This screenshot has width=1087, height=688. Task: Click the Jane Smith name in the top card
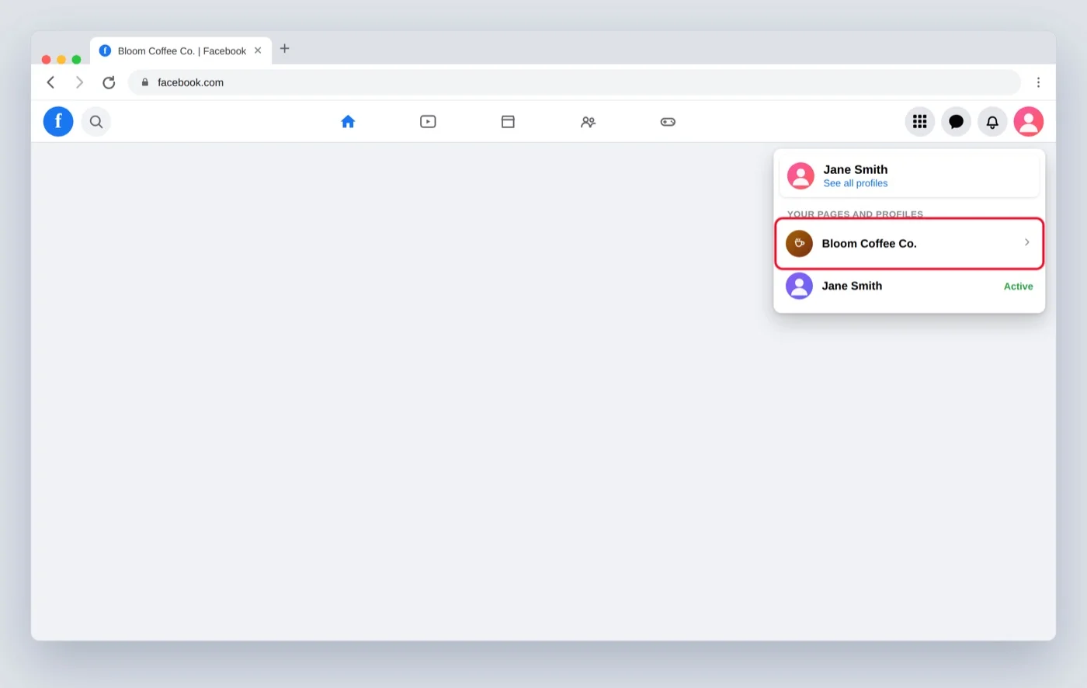[x=855, y=169]
